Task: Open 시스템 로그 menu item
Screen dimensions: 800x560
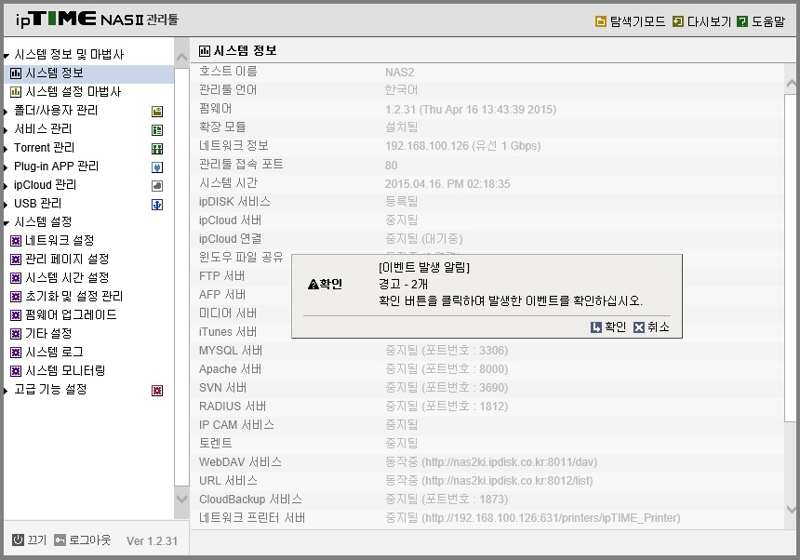Action: (54, 352)
